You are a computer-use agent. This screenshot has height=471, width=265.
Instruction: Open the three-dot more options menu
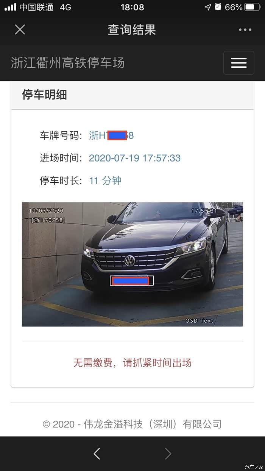[245, 30]
